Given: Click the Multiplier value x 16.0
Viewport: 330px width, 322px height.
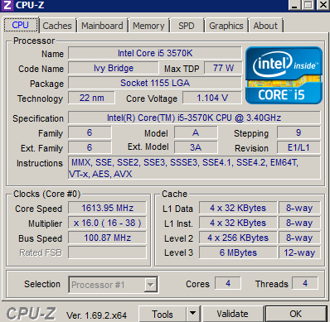Looking at the screenshot, I should [x=107, y=223].
